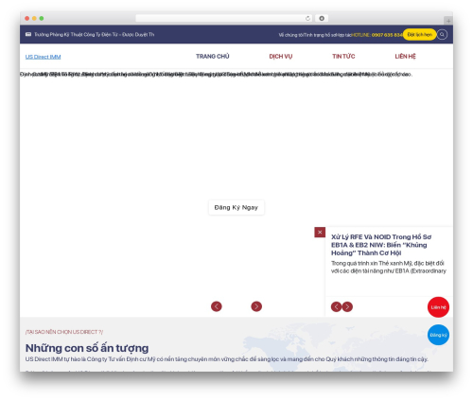
Task: Open the Về chúng tôi top link
Action: click(290, 35)
